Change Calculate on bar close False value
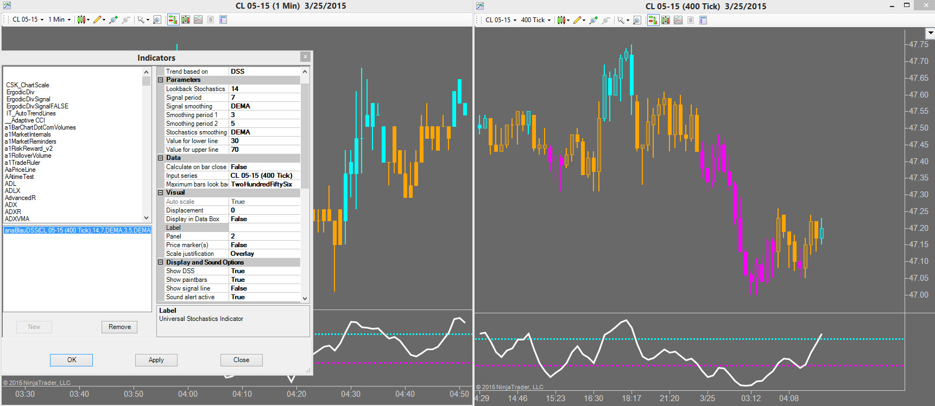 [264, 167]
